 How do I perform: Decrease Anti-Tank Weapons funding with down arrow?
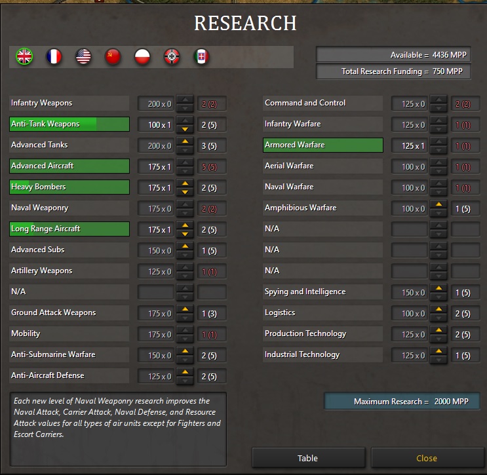185,129
